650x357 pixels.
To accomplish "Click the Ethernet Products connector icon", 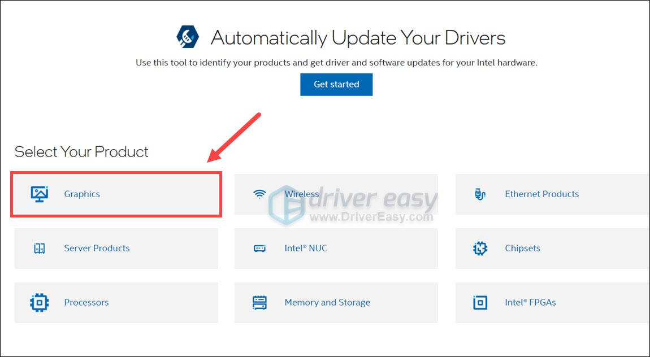I will [480, 194].
